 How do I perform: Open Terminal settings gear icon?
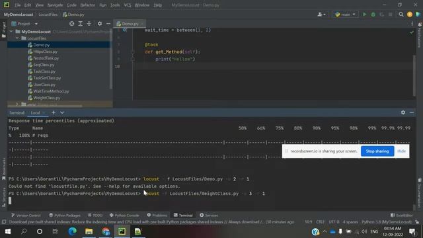pos(403,112)
